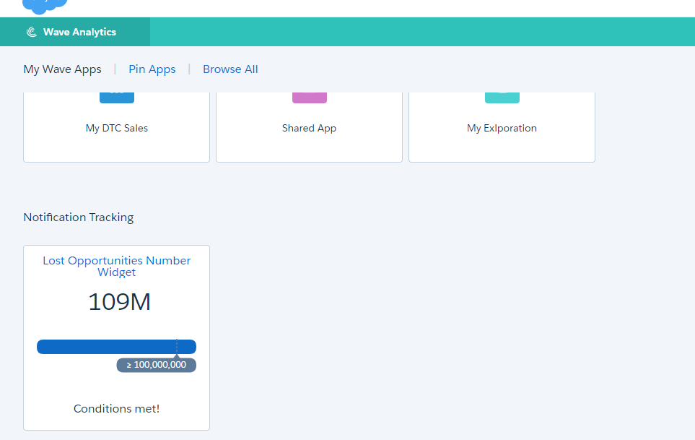The image size is (695, 440).
Task: Open Lost Opportunities Number Widget link
Action: point(117,266)
